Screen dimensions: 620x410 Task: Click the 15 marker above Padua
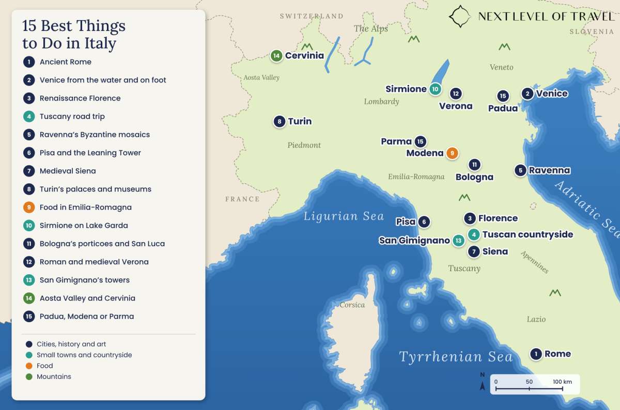(x=503, y=96)
